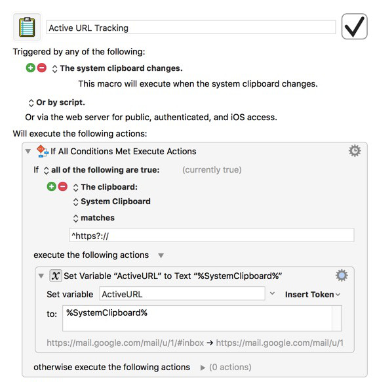The height and width of the screenshot is (382, 375).
Task: Toggle the macro enabled checkmark
Action: point(354,26)
